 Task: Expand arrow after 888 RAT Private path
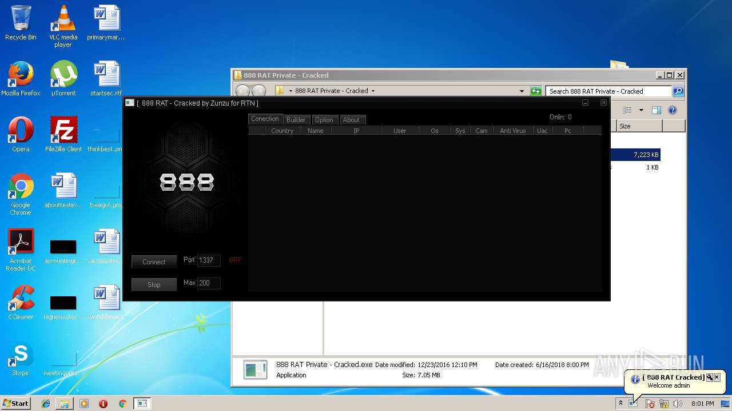point(373,91)
